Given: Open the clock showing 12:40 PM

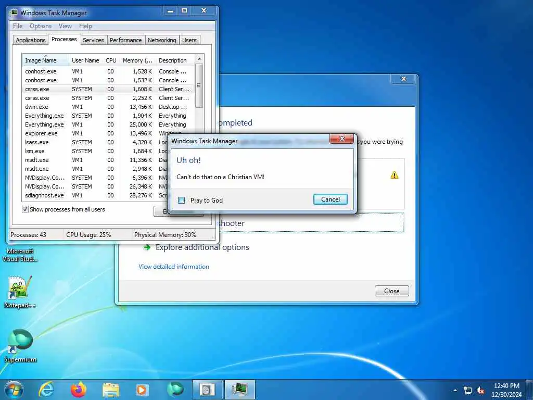Looking at the screenshot, I should tap(506, 390).
